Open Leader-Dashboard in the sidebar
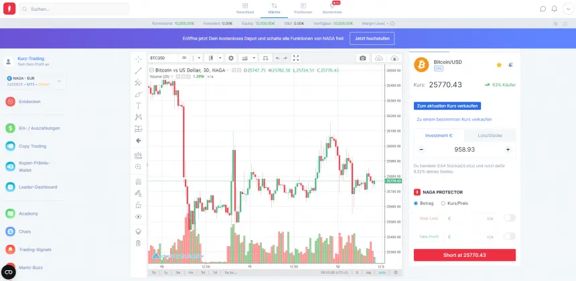The image size is (576, 281). 38,187
